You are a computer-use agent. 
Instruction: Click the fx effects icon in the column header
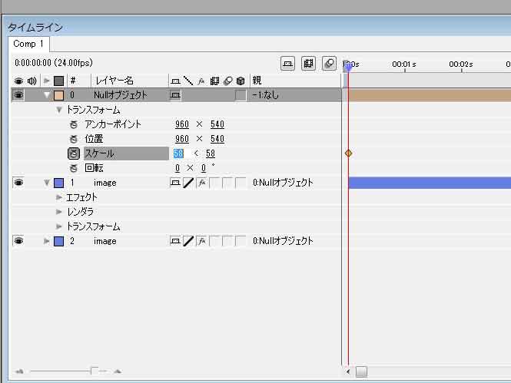pos(201,81)
